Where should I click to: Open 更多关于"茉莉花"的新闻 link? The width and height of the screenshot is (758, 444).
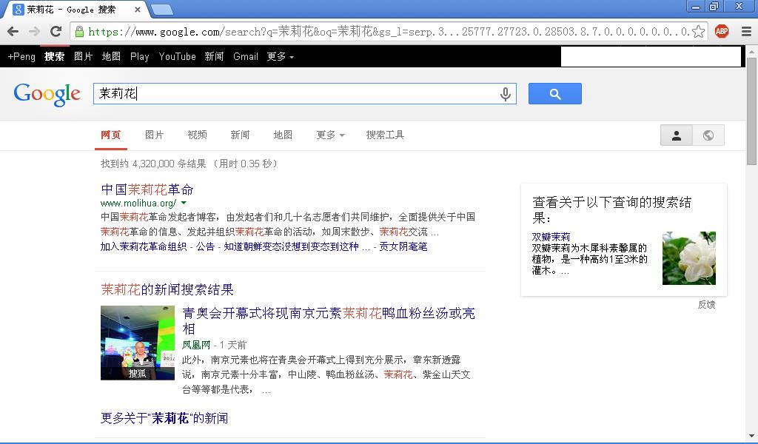tap(164, 418)
